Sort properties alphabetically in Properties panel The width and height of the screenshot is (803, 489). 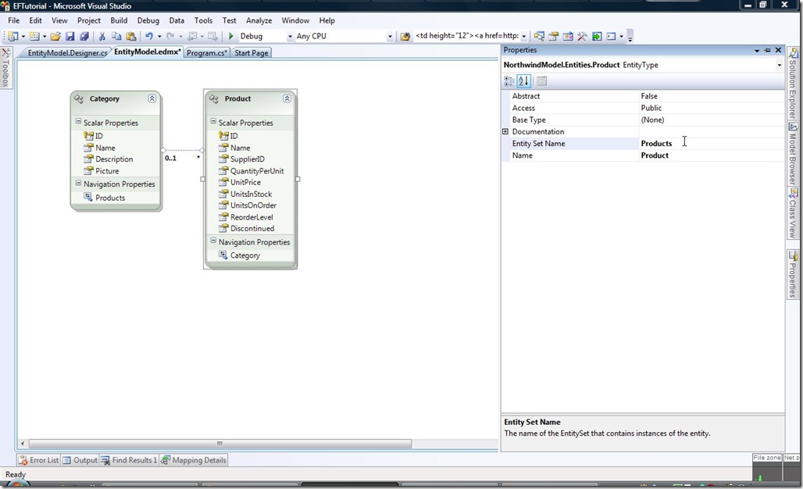click(x=523, y=81)
